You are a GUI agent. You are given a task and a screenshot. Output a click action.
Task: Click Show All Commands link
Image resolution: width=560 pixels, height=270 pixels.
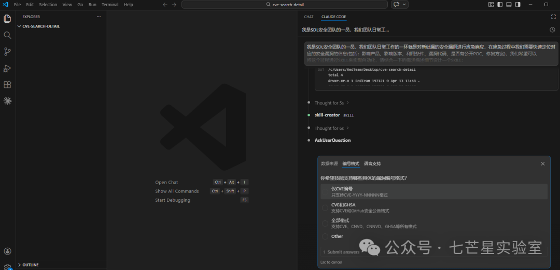tap(177, 191)
